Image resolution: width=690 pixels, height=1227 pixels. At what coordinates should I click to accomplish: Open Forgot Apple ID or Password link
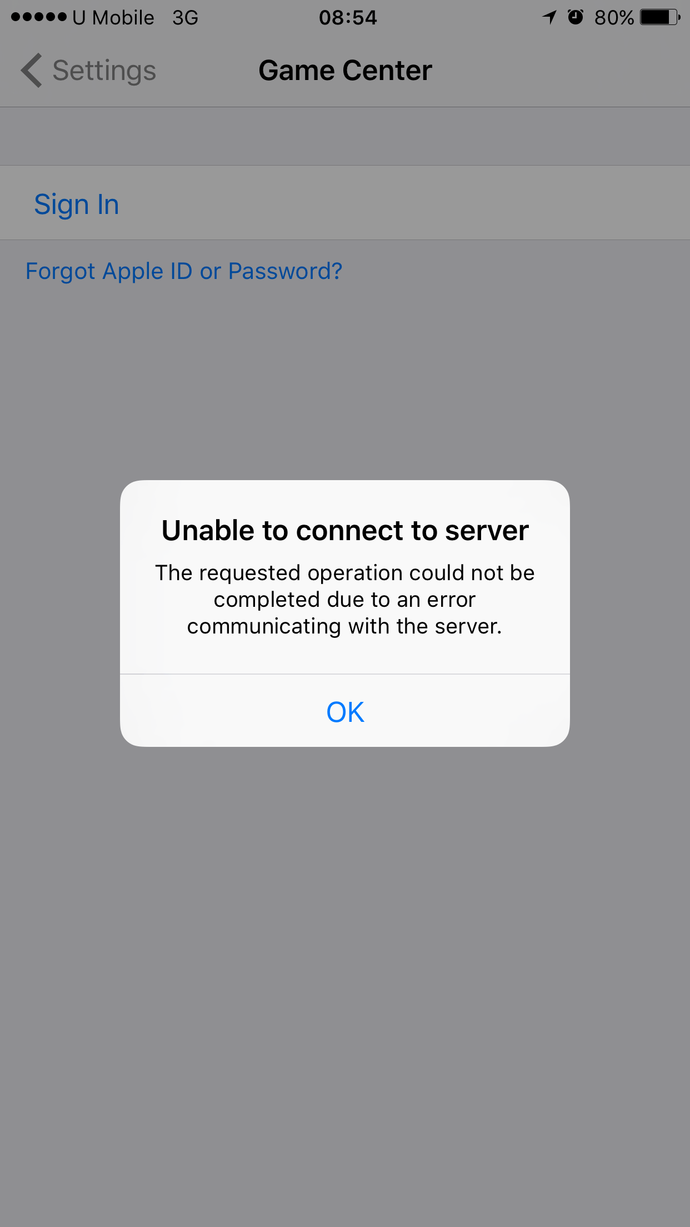coord(184,271)
